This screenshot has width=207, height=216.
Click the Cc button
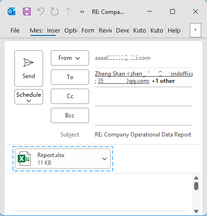click(x=70, y=96)
